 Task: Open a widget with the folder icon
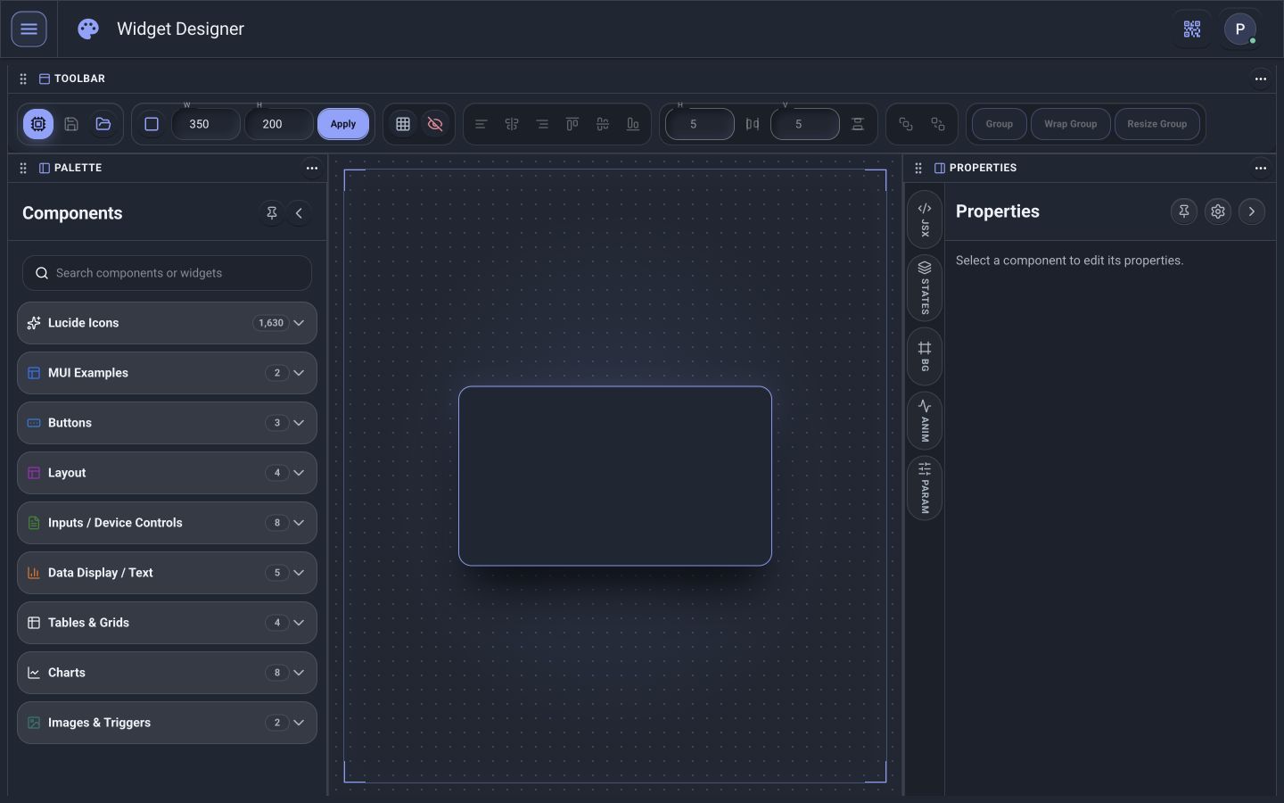(x=103, y=124)
